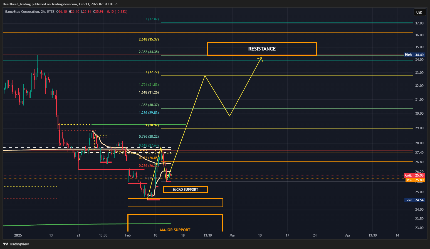
Task: Click the 30.00 price axis label
Action: pyautogui.click(x=419, y=114)
